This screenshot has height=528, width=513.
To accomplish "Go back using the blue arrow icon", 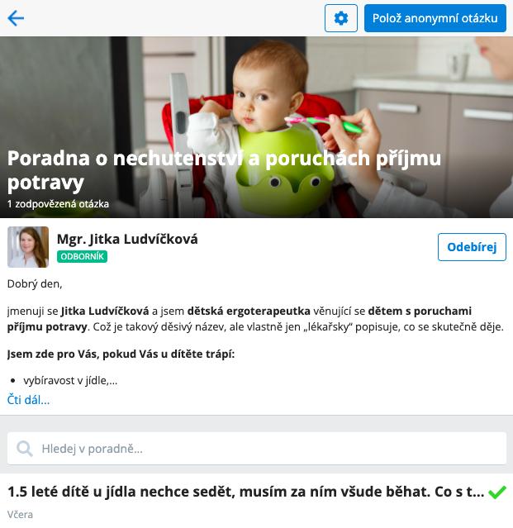I will 16,18.
